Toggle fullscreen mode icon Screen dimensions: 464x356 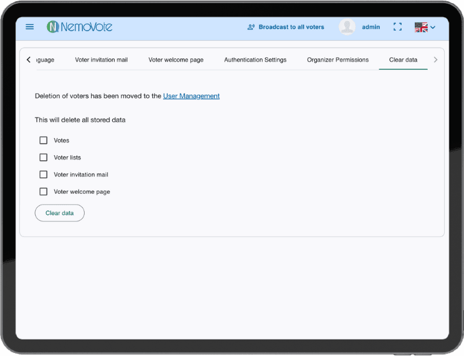click(398, 27)
